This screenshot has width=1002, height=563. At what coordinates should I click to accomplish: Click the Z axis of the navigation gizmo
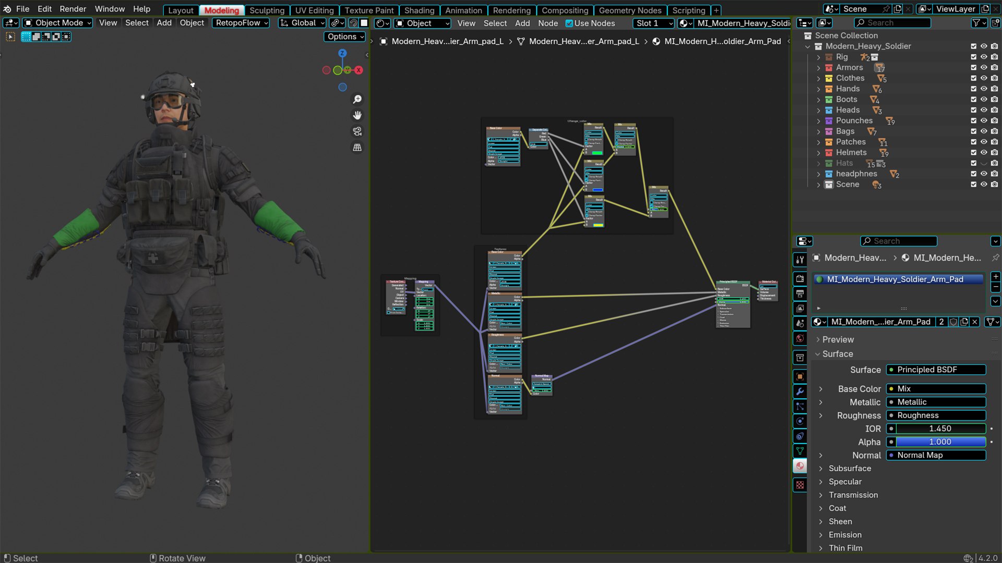(342, 53)
